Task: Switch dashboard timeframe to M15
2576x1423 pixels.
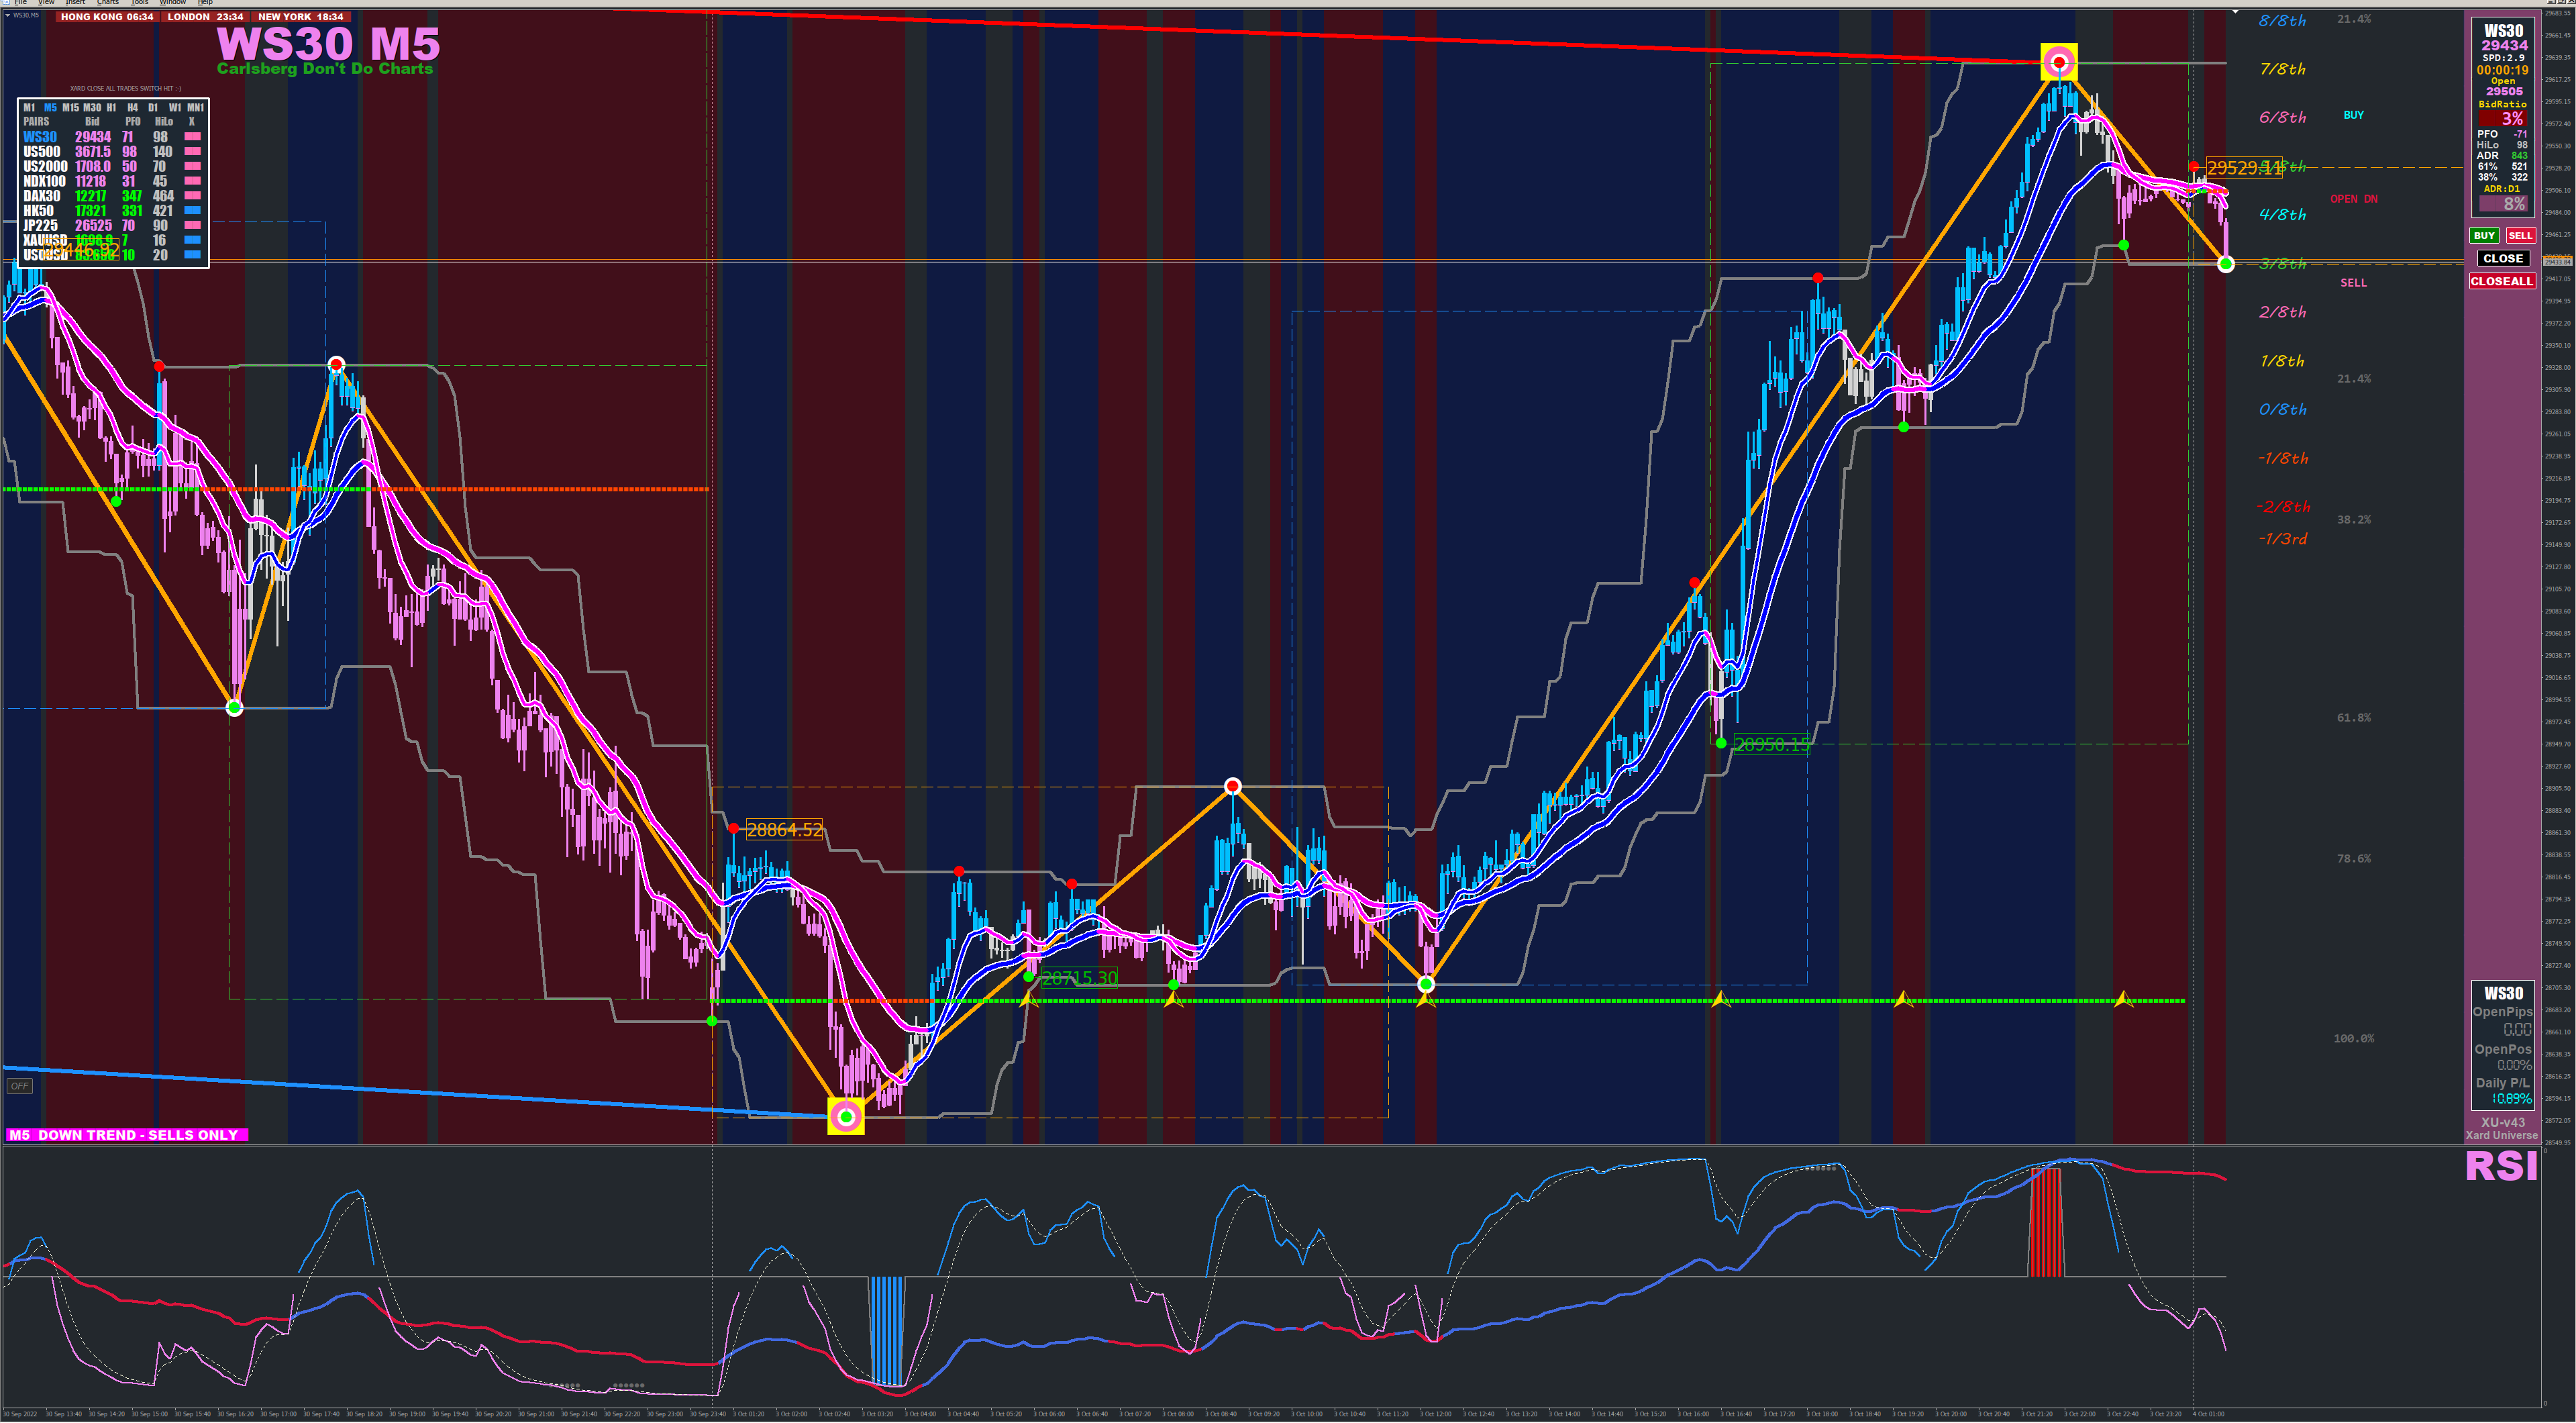Action: 70,107
